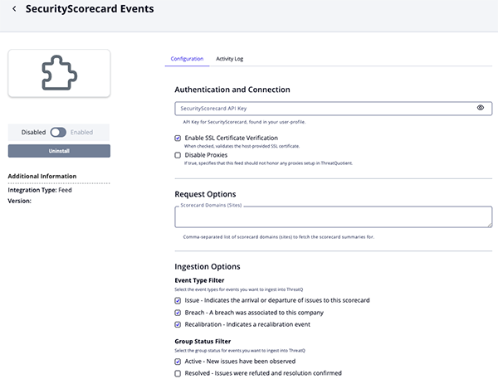498x379 pixels.
Task: Check the Resolved group status checkbox
Action: (x=178, y=373)
